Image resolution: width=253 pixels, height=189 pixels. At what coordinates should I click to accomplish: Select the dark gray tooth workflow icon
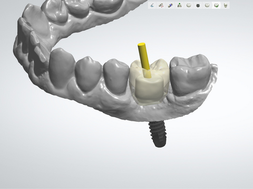point(198,5)
